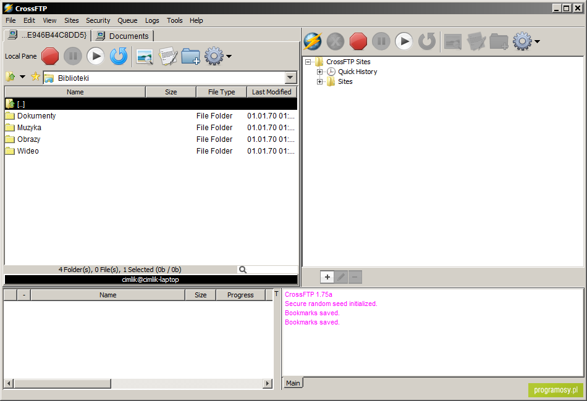The height and width of the screenshot is (401, 587).
Task: Switch to the Documents tab
Action: pyautogui.click(x=123, y=36)
